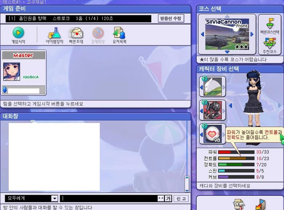
Task: Select the heart ball slot marked 98
Action: click(213, 134)
